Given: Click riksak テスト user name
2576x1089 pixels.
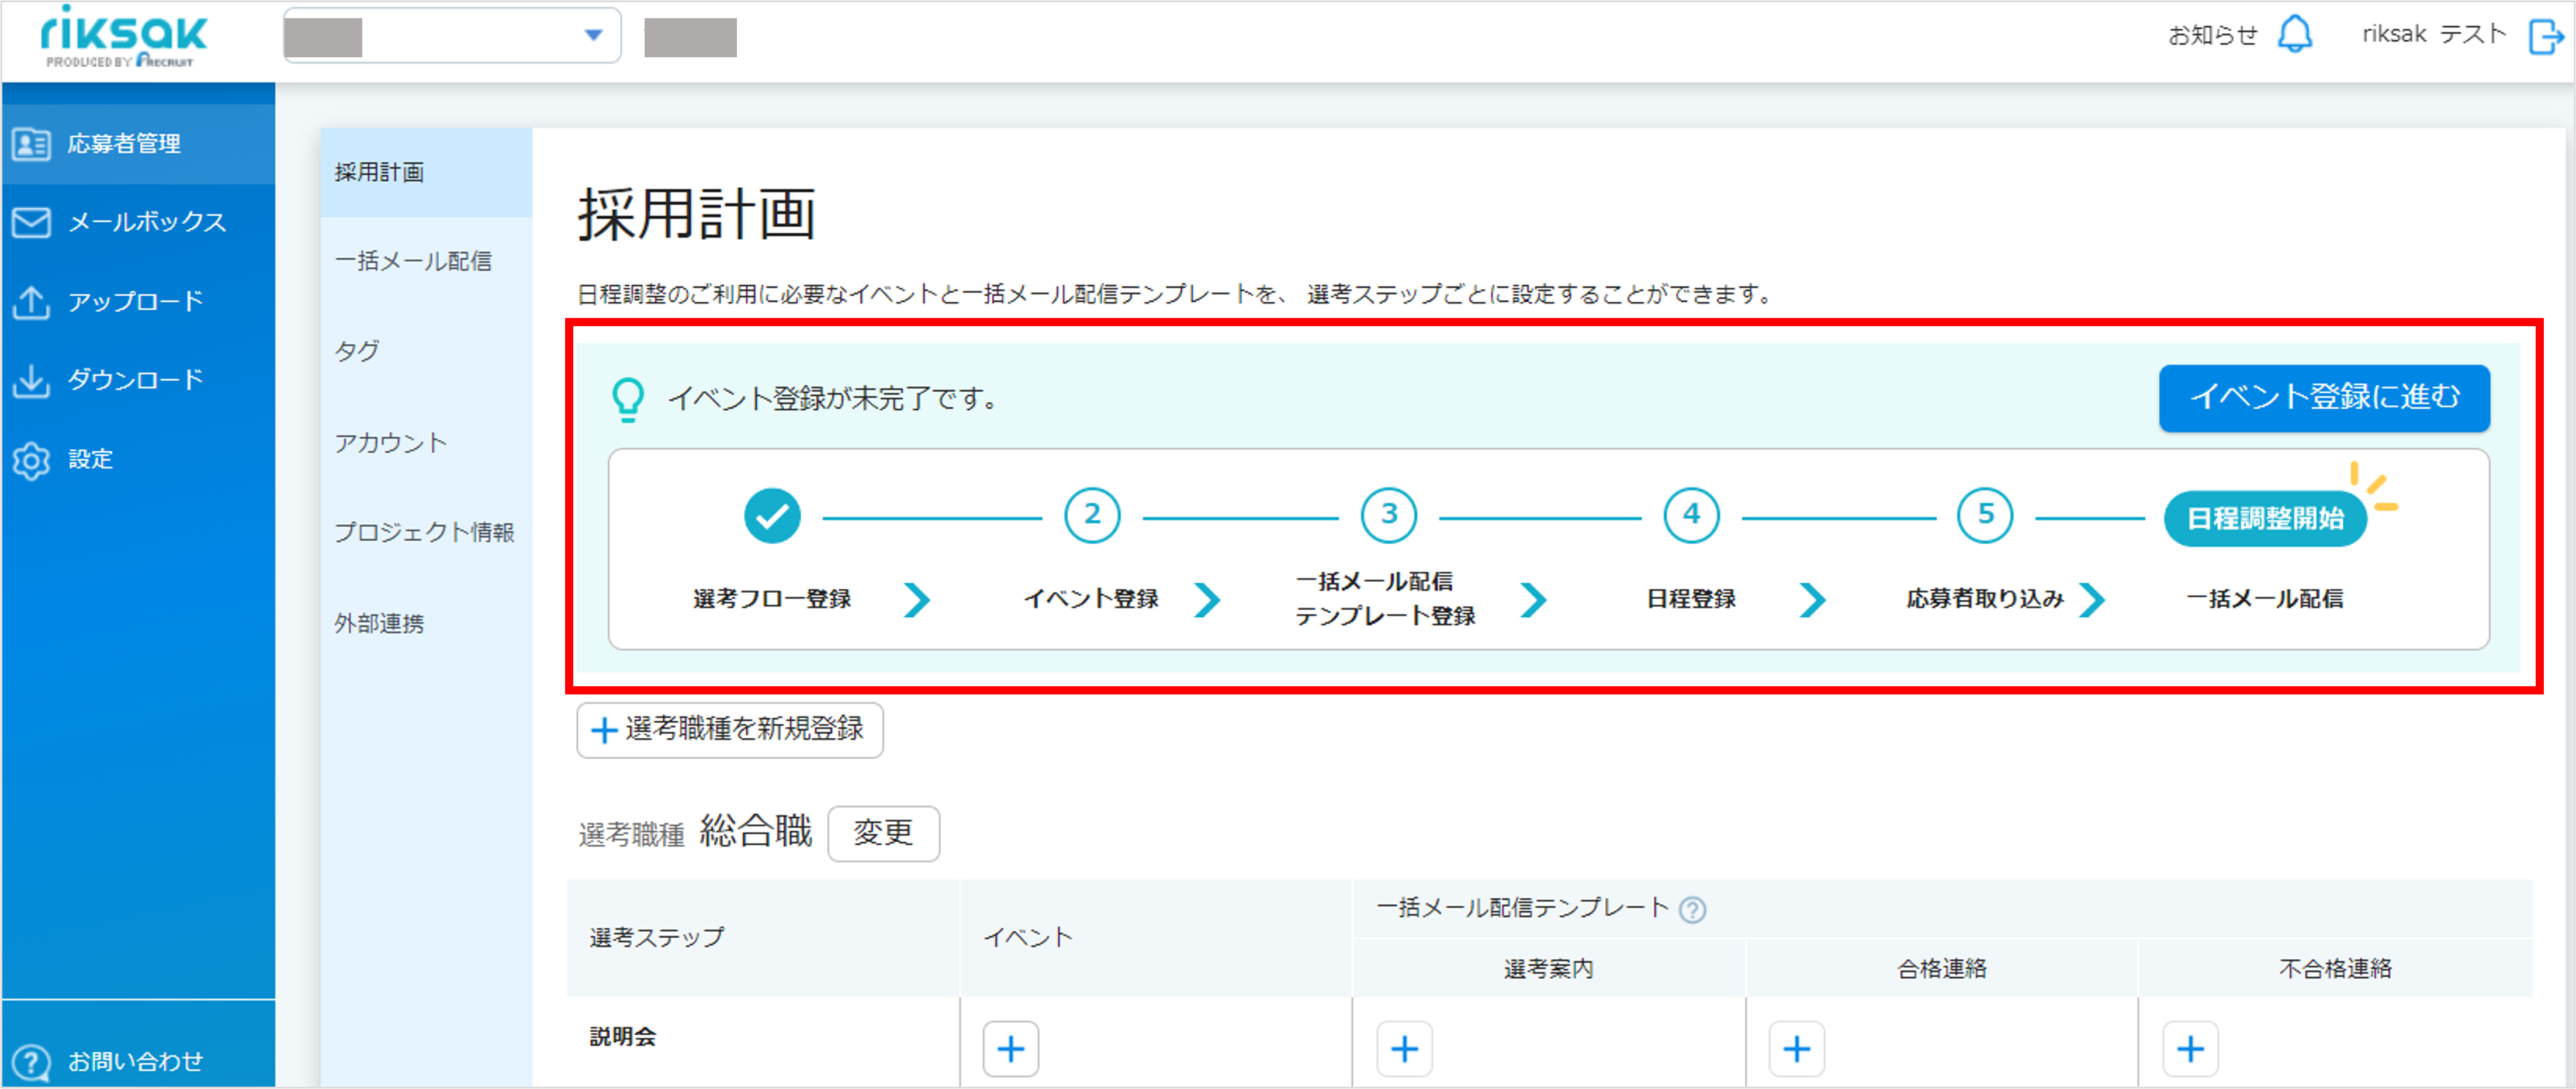Looking at the screenshot, I should [x=2434, y=34].
